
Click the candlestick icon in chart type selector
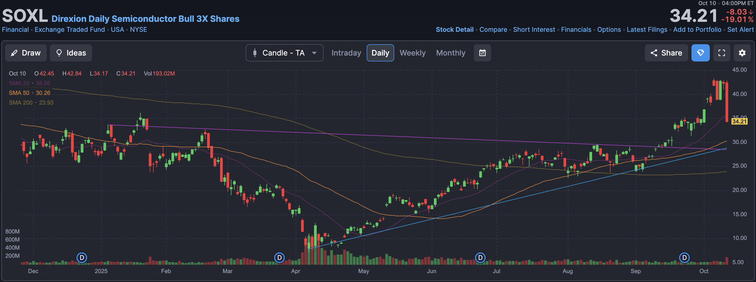[255, 53]
